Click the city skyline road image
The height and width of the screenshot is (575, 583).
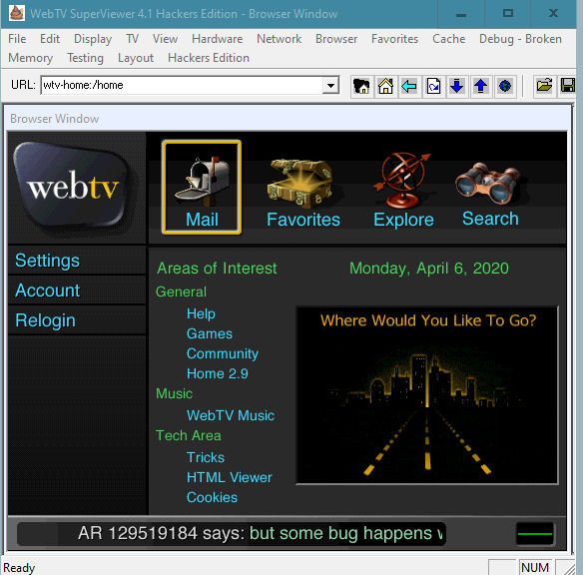427,395
